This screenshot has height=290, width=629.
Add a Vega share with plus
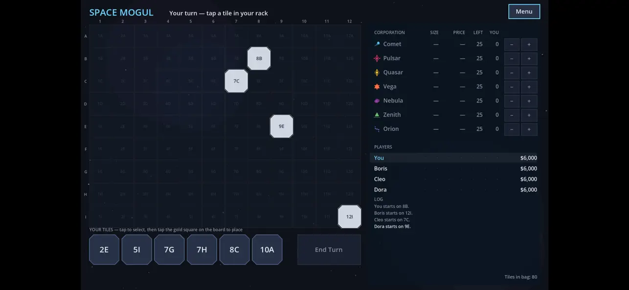click(x=529, y=87)
